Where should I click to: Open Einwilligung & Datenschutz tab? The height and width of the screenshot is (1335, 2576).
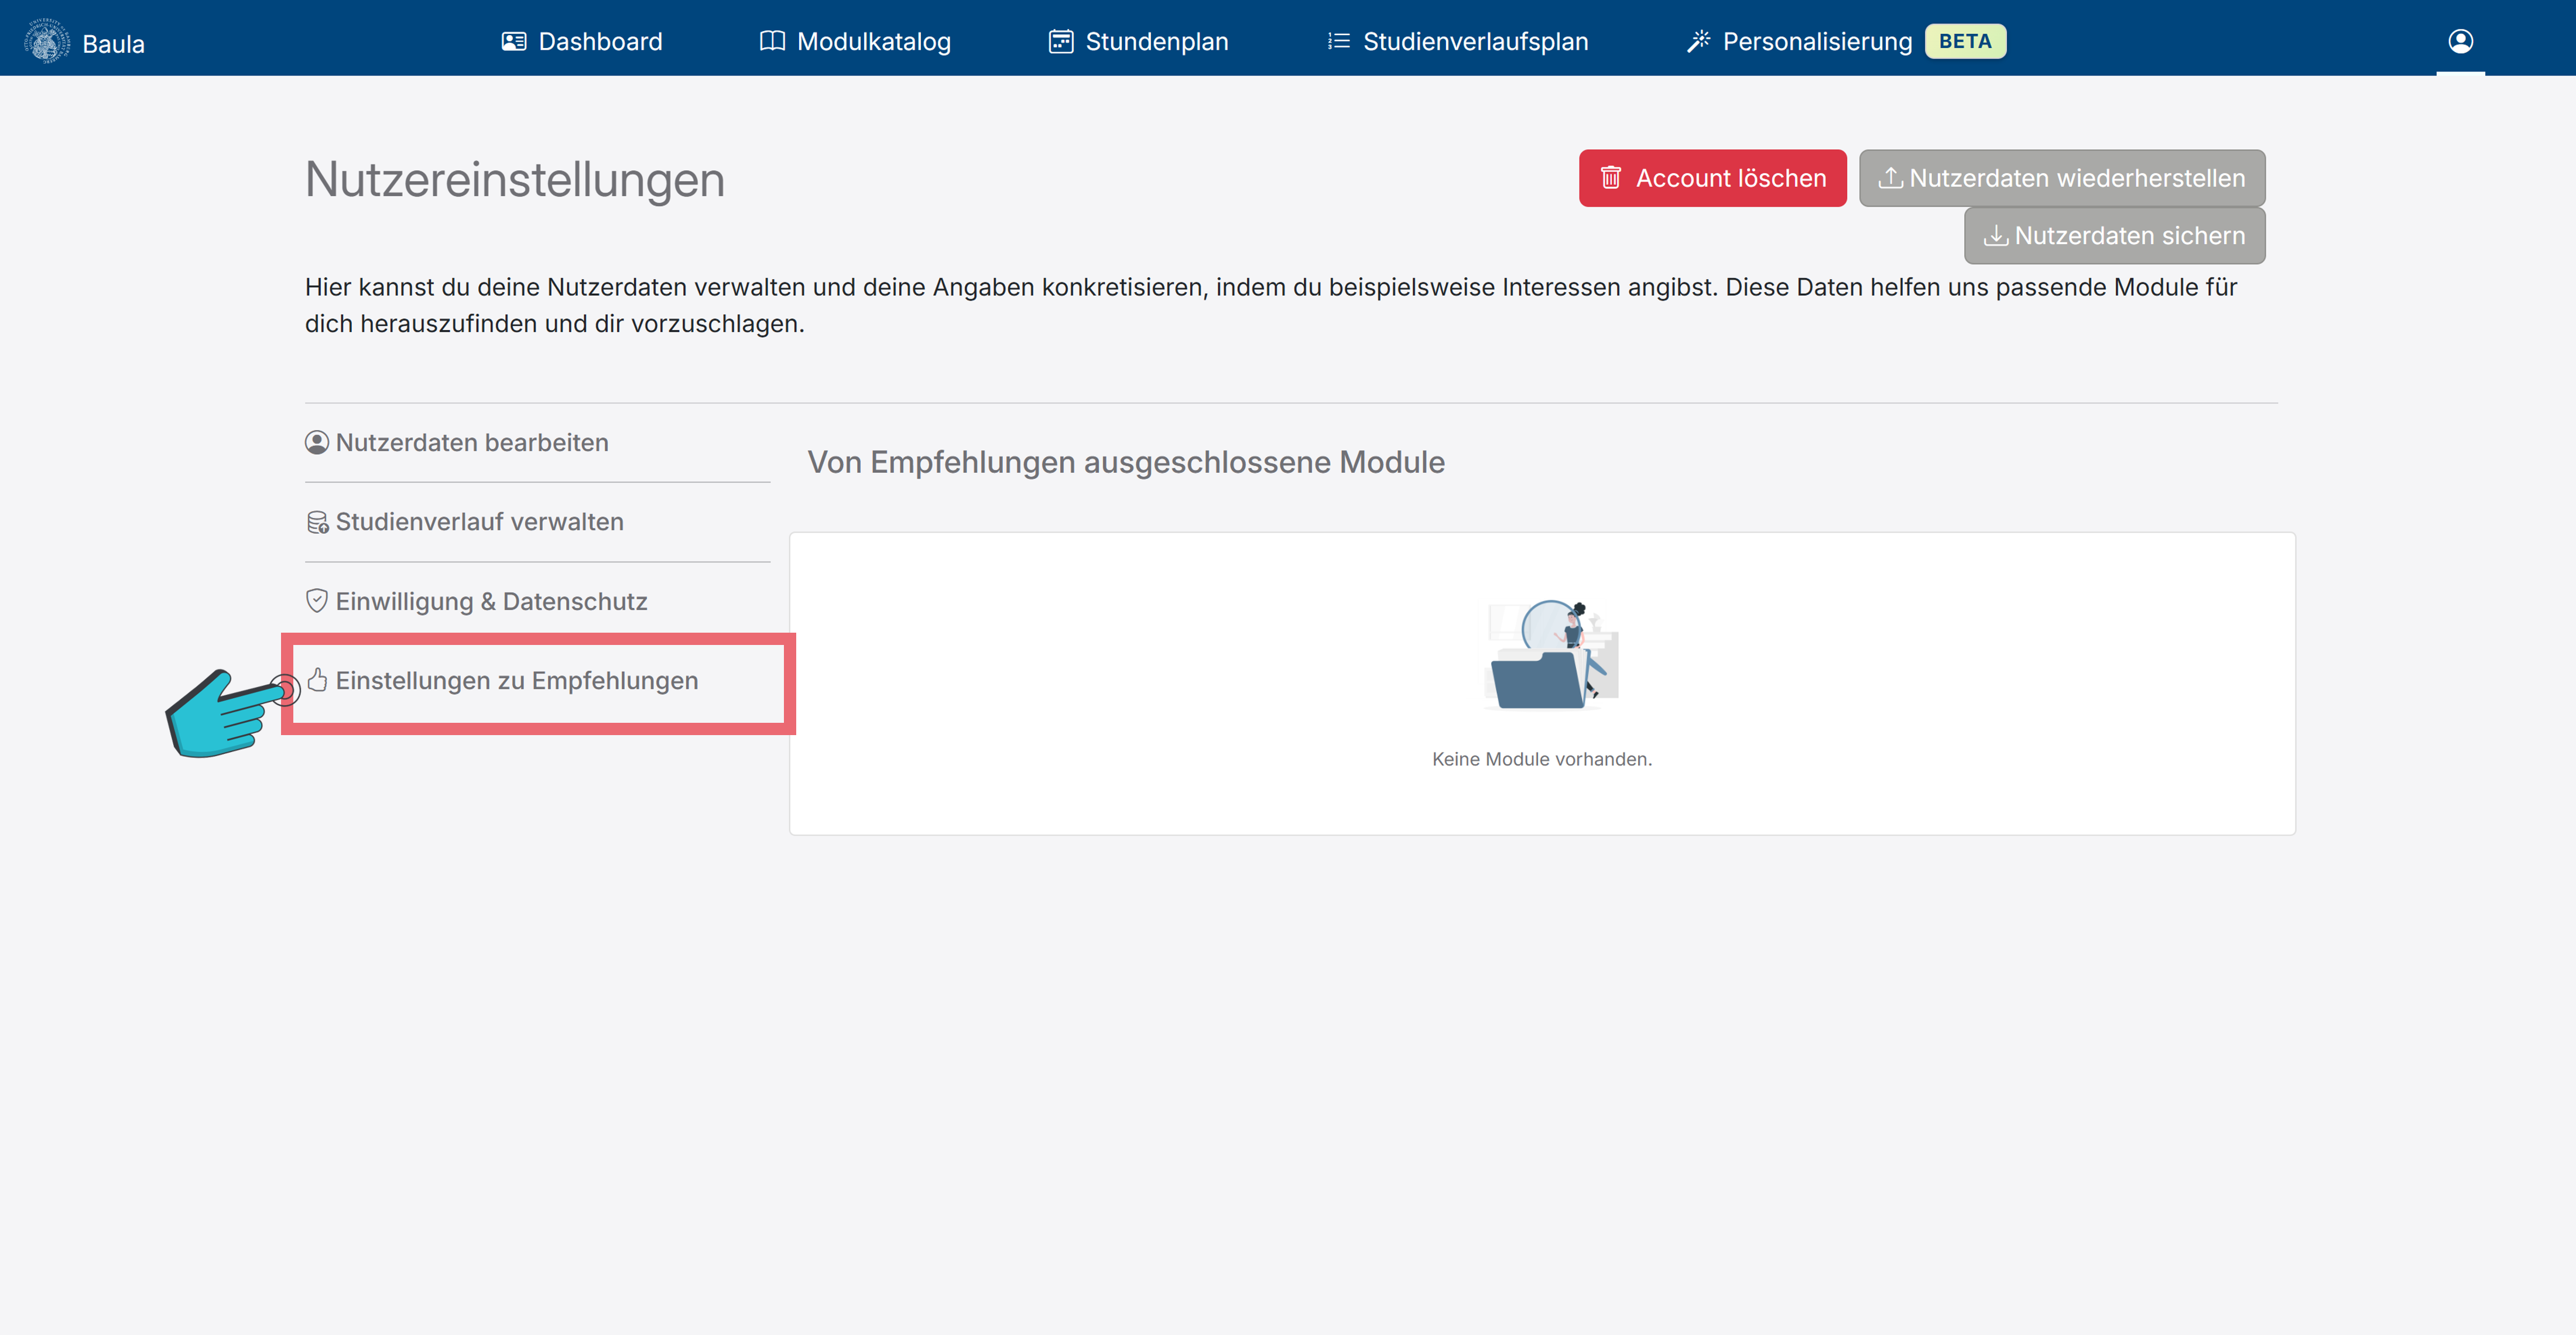click(x=537, y=601)
